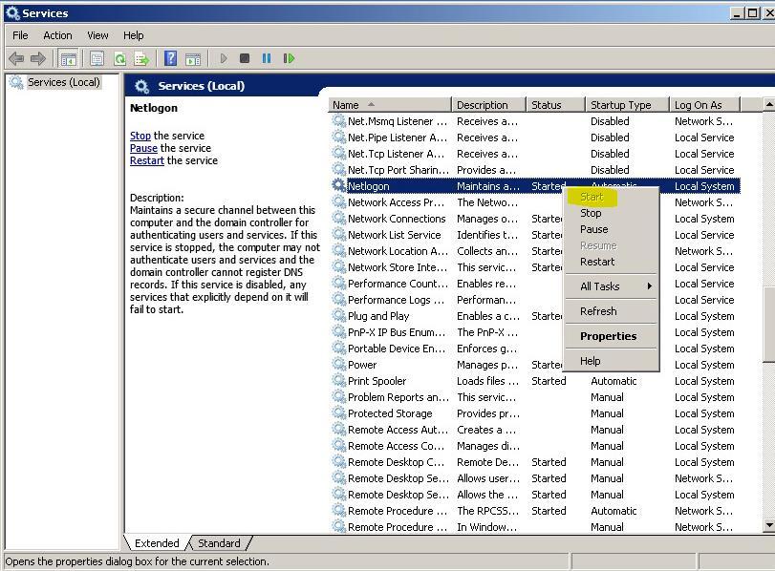The image size is (775, 571).
Task: Click the Export List toolbar icon
Action: point(141,59)
